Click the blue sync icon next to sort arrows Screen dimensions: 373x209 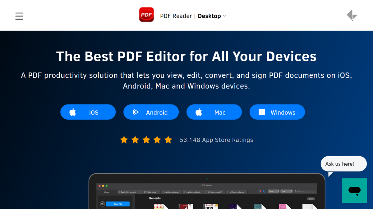(264, 191)
